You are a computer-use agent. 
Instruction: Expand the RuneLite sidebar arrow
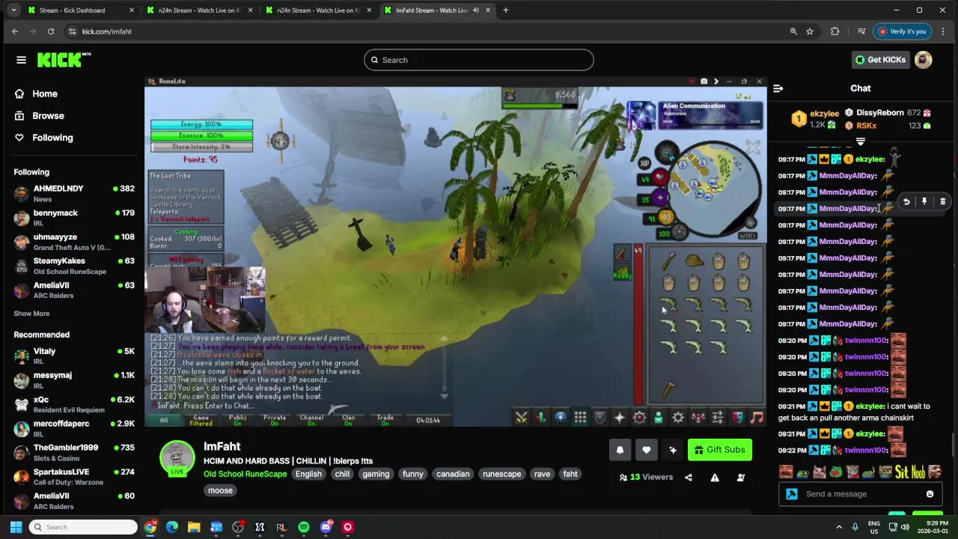coord(716,82)
